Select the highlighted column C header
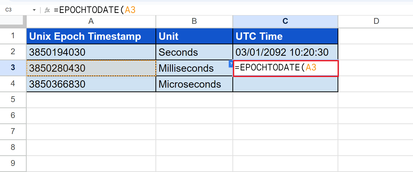413x172 pixels. [x=285, y=21]
